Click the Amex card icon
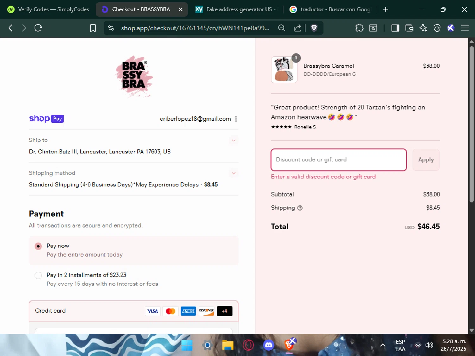The image size is (475, 356). (188, 311)
